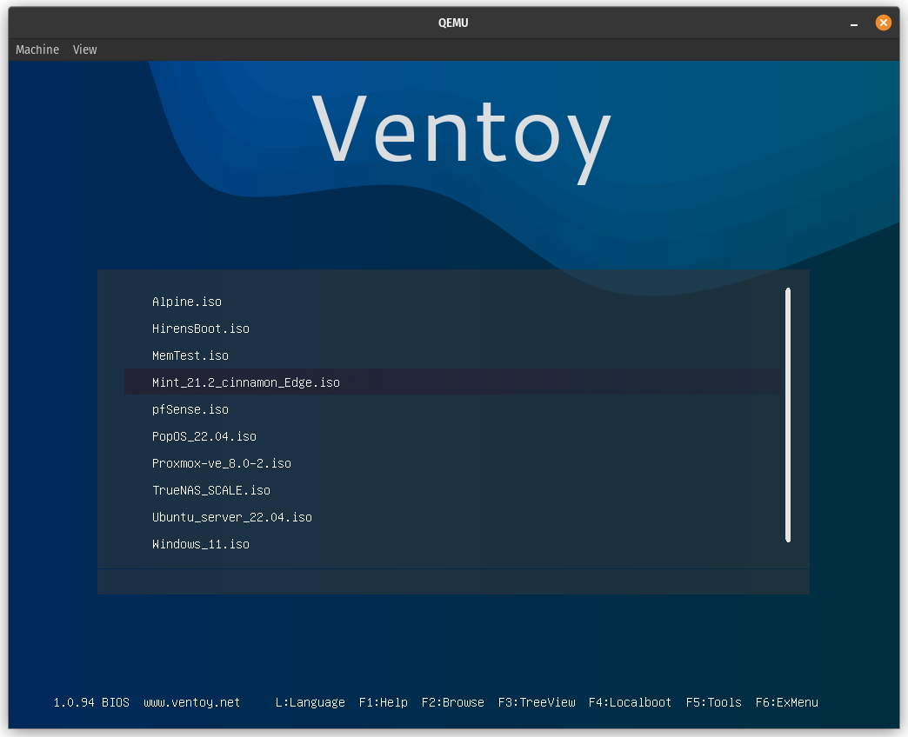Open the Machine menu
Screen dimensions: 908x737
pyautogui.click(x=37, y=50)
